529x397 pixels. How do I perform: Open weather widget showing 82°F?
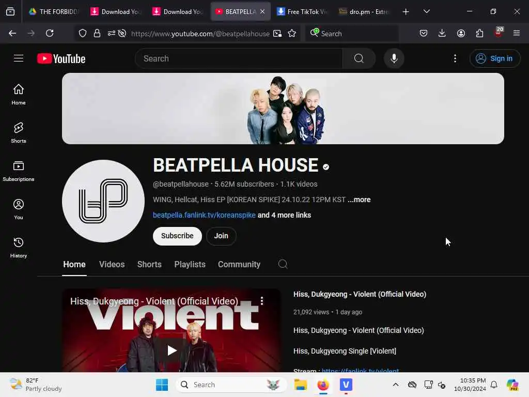pyautogui.click(x=36, y=385)
